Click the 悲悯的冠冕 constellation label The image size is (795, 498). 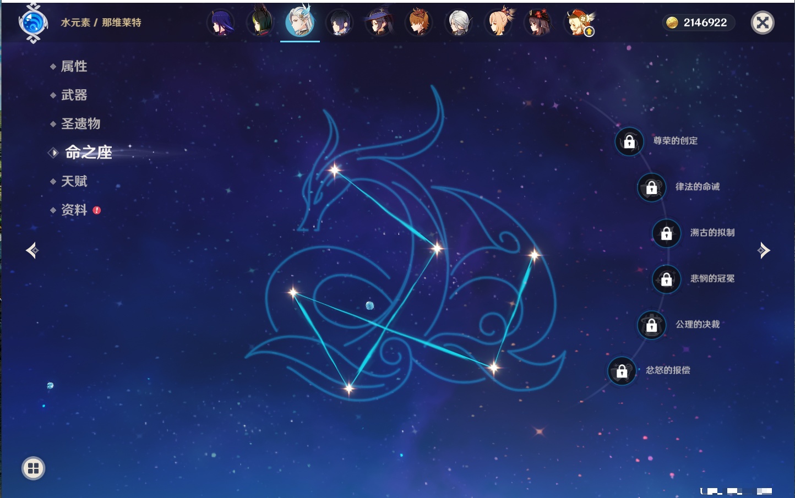tap(712, 278)
